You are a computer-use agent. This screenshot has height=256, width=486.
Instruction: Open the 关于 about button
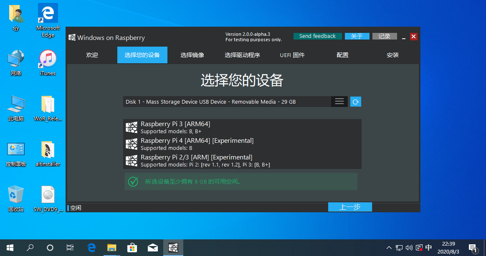tap(357, 36)
